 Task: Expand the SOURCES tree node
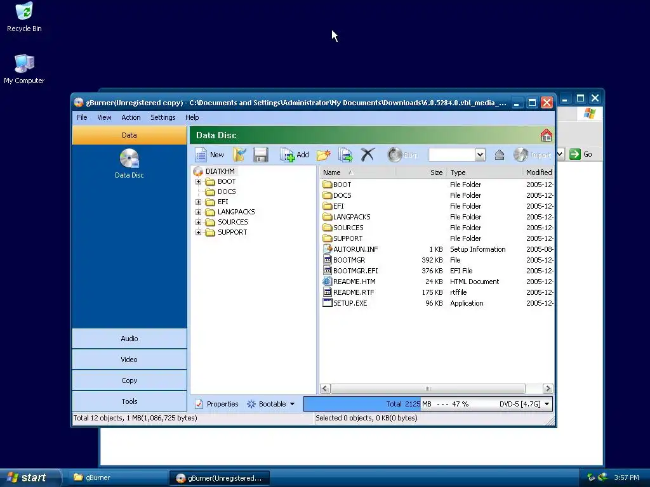point(198,222)
